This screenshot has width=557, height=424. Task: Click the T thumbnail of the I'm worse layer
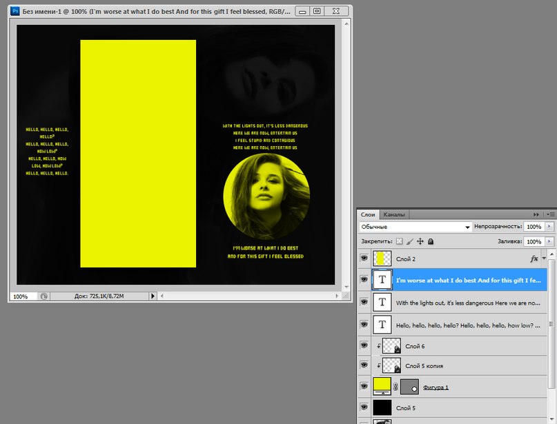(x=382, y=280)
